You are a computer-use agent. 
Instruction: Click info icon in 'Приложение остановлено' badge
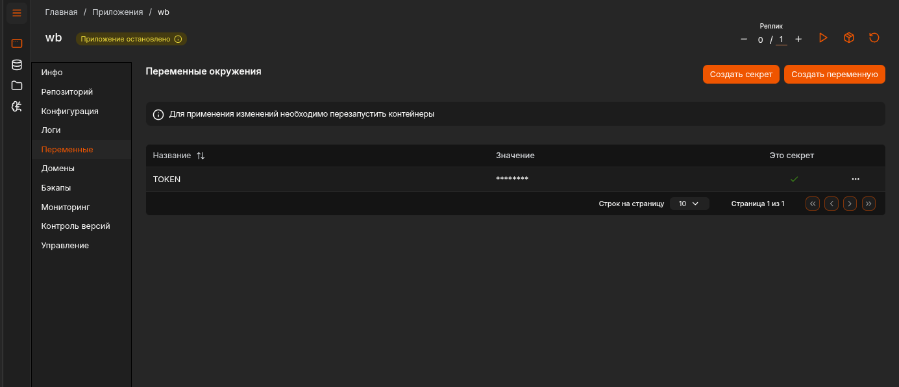(x=178, y=39)
